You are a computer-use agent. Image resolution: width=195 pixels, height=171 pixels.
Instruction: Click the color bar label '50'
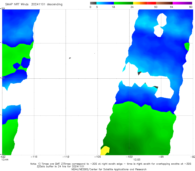pyautogui.click(x=156, y=7)
